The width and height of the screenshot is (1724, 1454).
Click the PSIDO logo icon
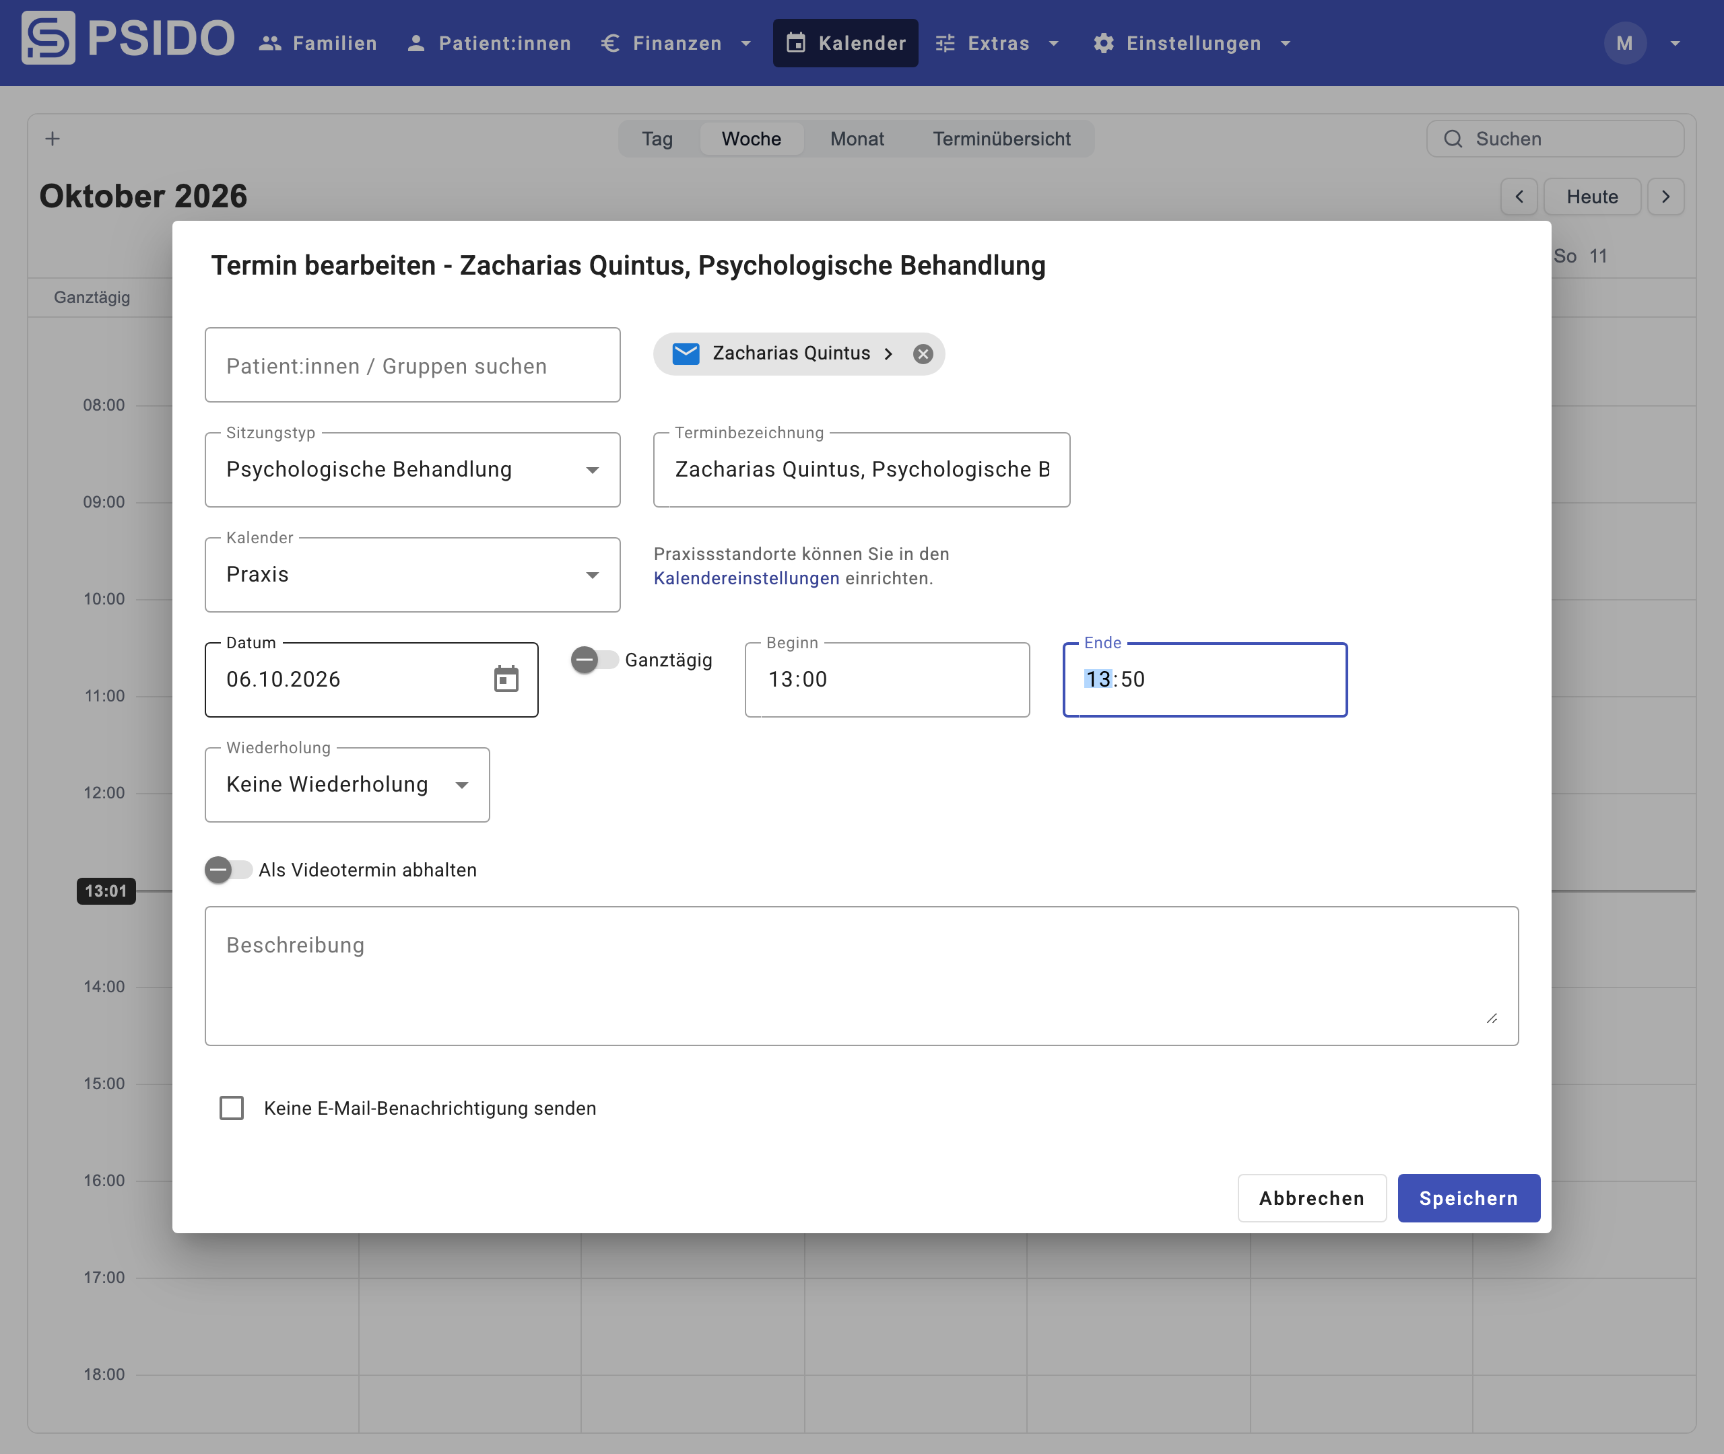[48, 38]
